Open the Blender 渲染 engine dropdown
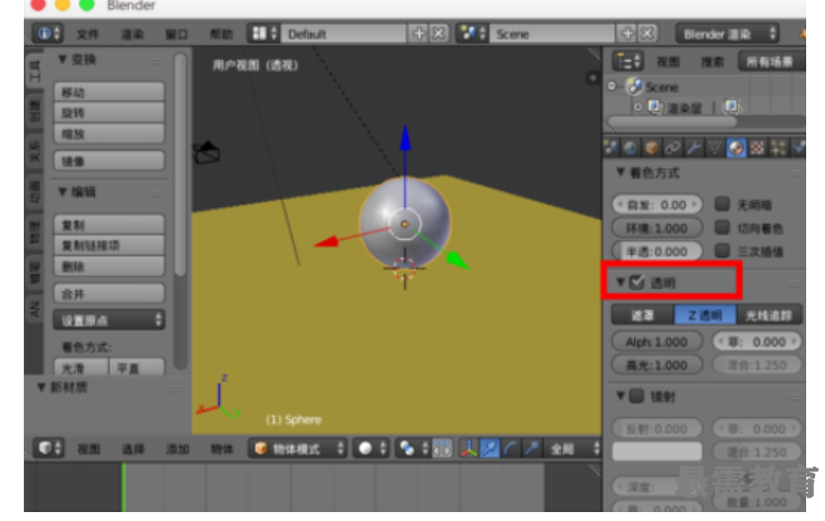825x521 pixels. pos(728,34)
